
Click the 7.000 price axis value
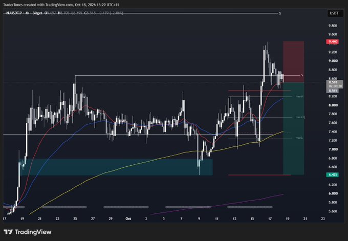pos(333,149)
